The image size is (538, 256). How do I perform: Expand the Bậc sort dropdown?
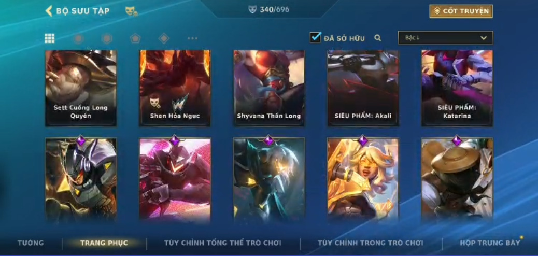[445, 38]
